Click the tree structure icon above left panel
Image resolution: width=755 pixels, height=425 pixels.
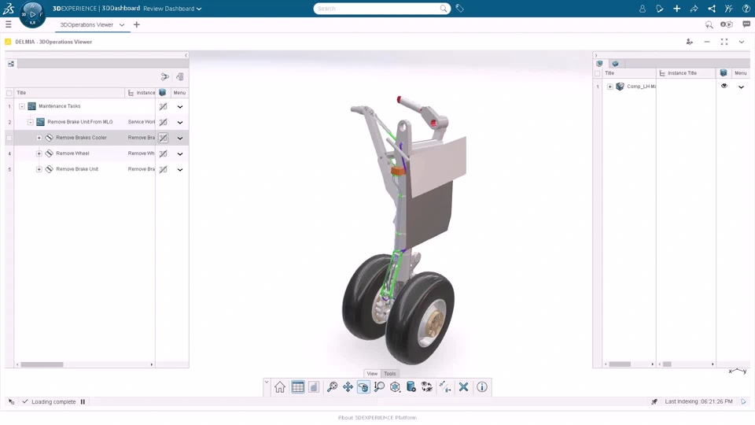point(11,64)
